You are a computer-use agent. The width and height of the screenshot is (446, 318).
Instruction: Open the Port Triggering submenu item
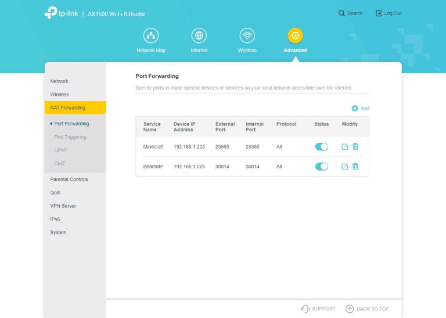pyautogui.click(x=70, y=137)
